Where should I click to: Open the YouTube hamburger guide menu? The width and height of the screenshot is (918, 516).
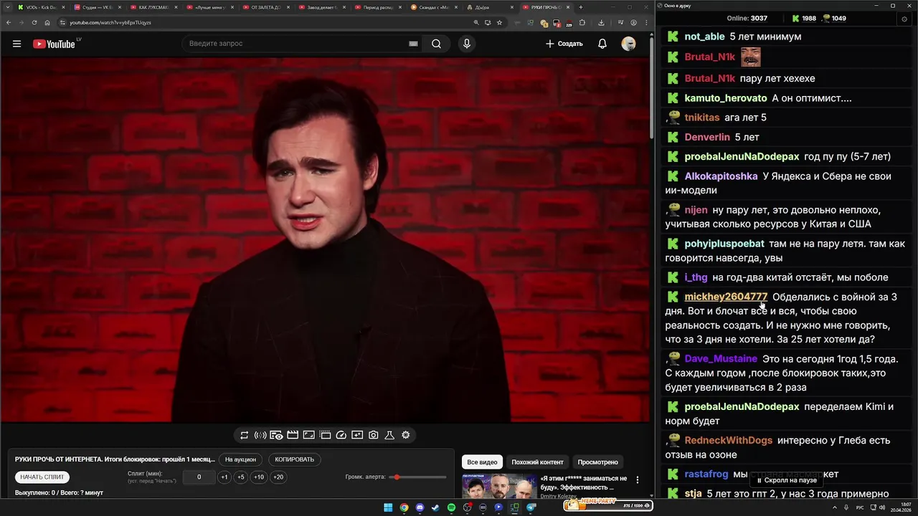(16, 44)
